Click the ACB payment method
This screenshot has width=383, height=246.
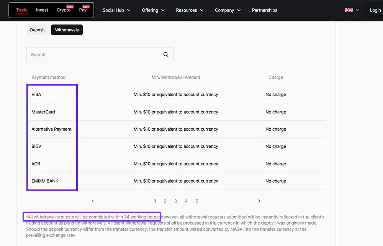(x=36, y=164)
